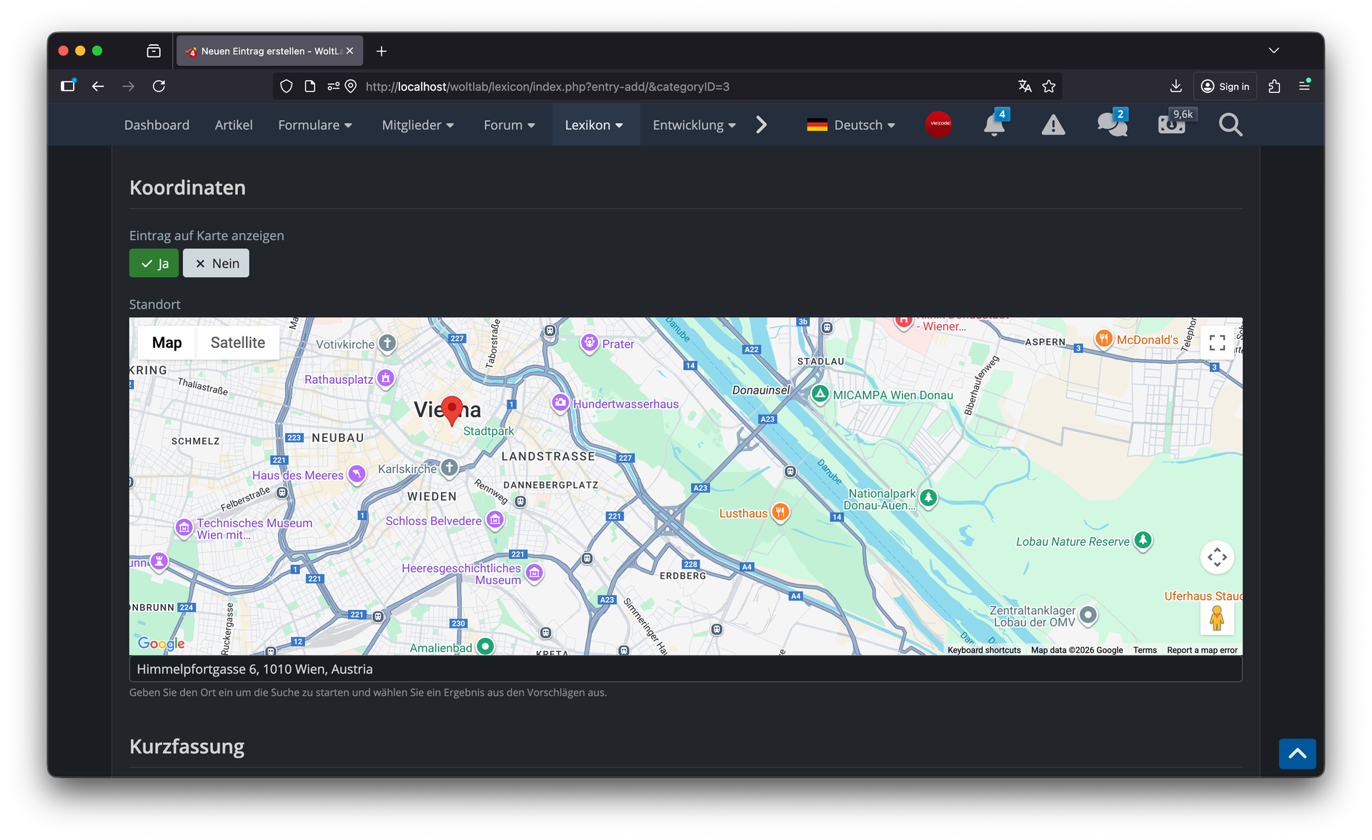Expand the Forum menu dropdown
1372x840 pixels.
[x=509, y=125]
